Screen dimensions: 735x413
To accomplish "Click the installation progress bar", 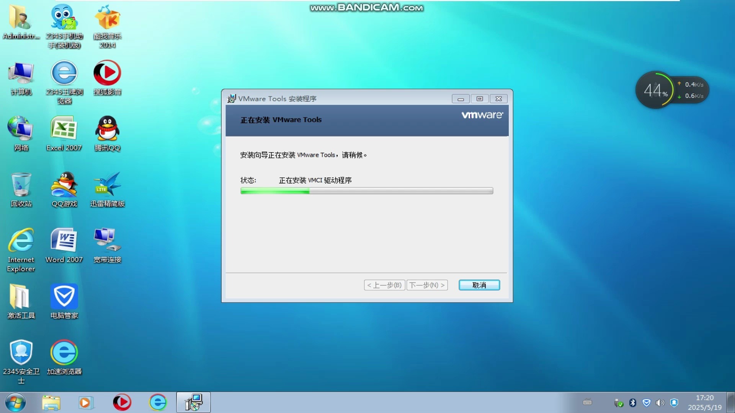I will pos(366,191).
